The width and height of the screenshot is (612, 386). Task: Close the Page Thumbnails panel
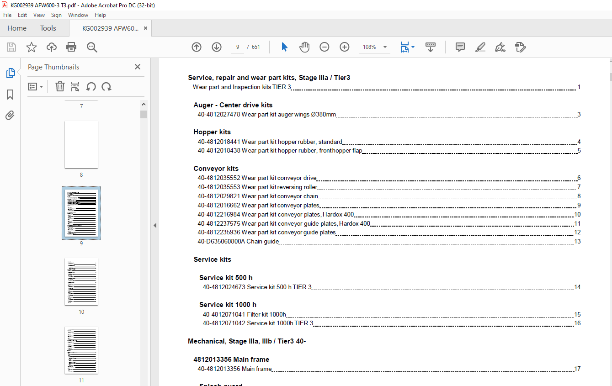pyautogui.click(x=138, y=67)
